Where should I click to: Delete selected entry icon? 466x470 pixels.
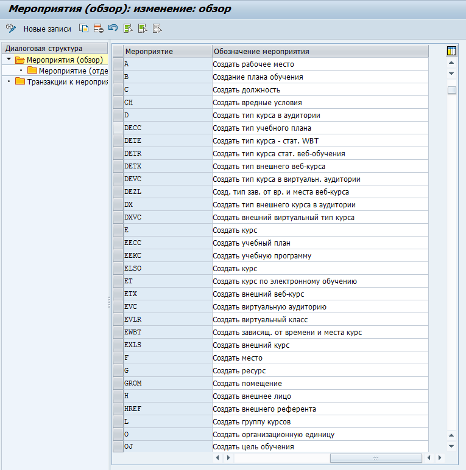pyautogui.click(x=98, y=29)
